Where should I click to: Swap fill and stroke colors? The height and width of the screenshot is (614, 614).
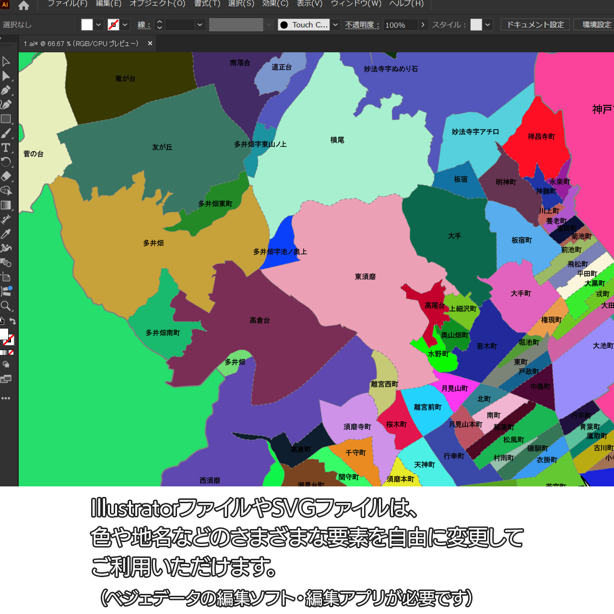[x=13, y=321]
